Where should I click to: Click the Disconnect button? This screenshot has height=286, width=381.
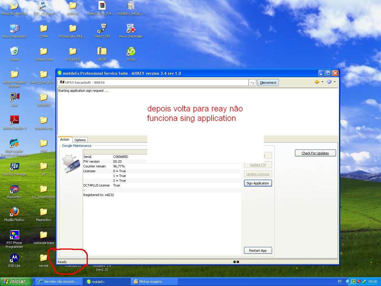tap(268, 83)
